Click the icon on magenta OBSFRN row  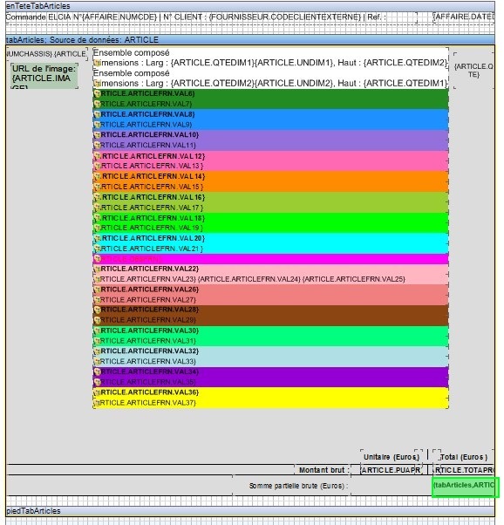(x=97, y=259)
